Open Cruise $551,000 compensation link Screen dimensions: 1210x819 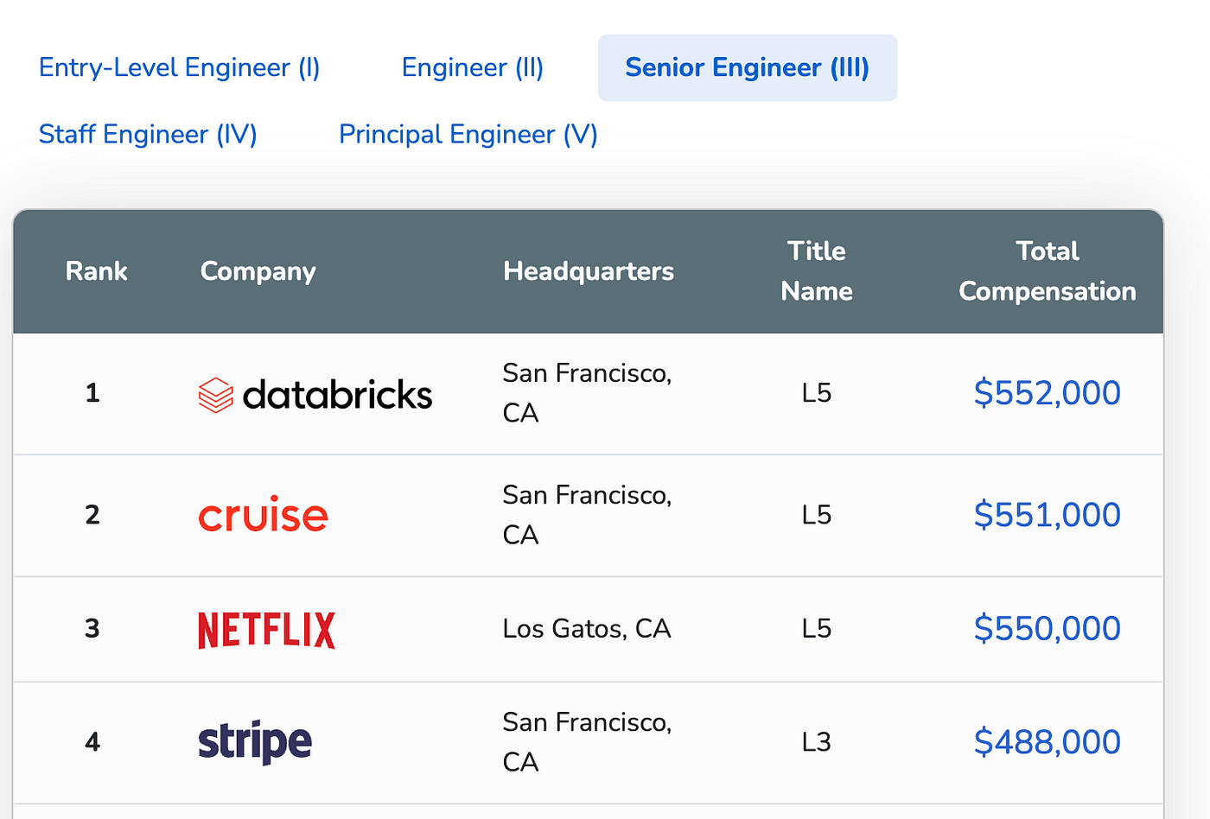1047,515
